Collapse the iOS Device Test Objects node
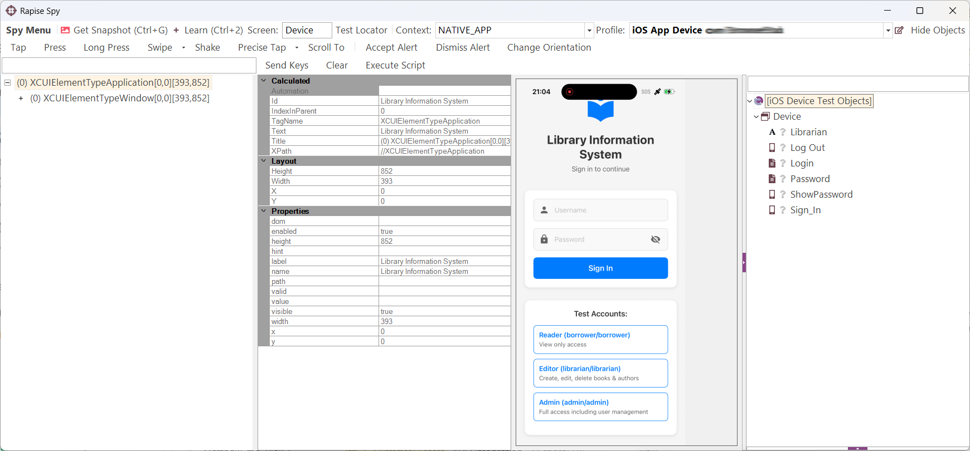970x451 pixels. click(x=750, y=101)
